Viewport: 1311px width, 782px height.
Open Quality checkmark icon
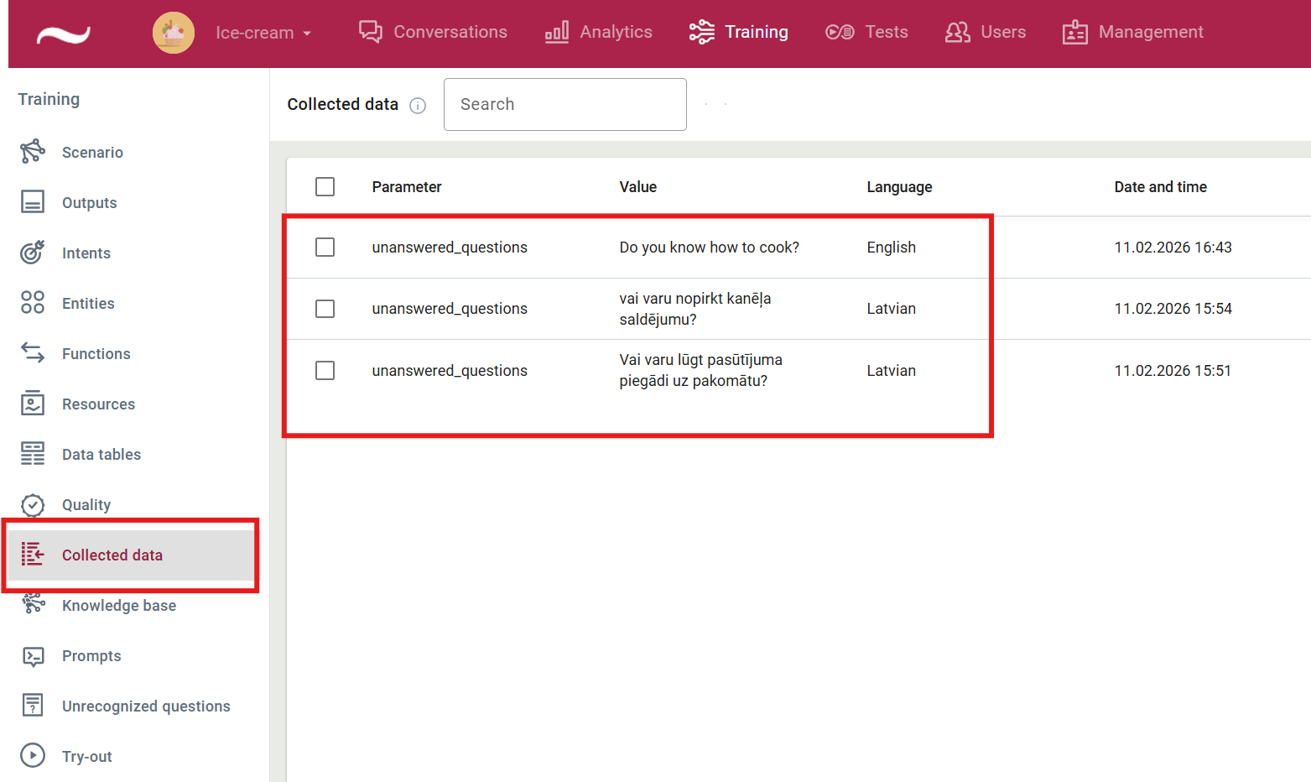(33, 504)
